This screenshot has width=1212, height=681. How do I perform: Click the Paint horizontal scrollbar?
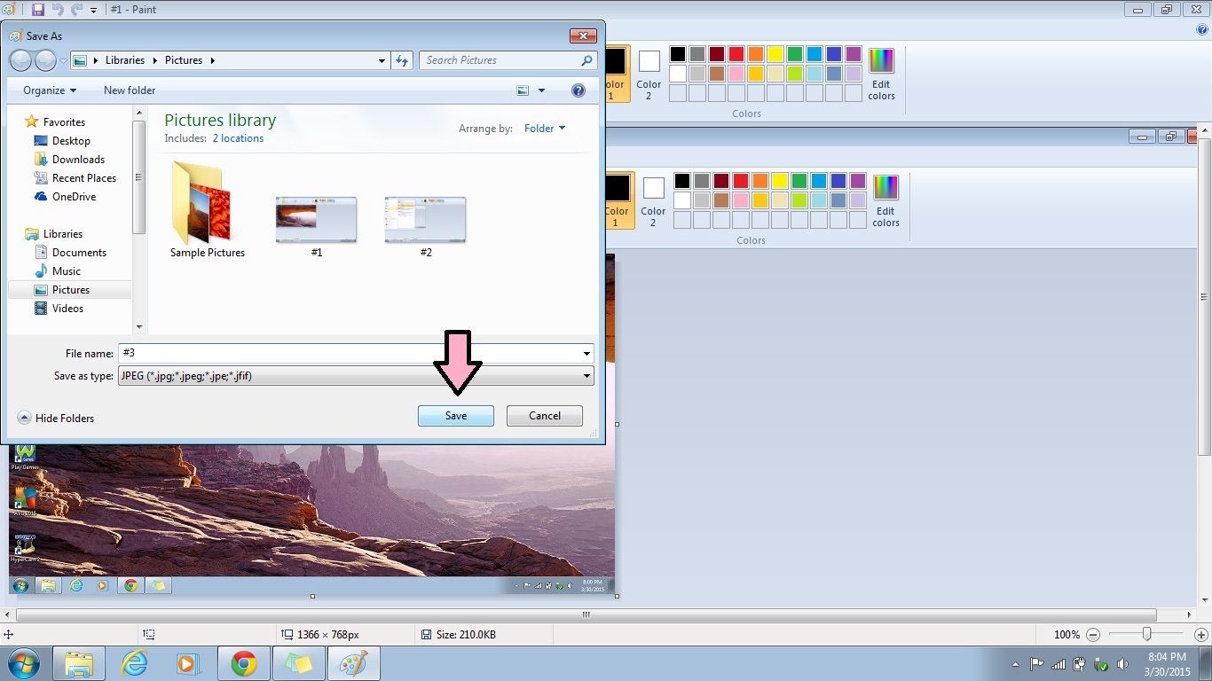(586, 614)
